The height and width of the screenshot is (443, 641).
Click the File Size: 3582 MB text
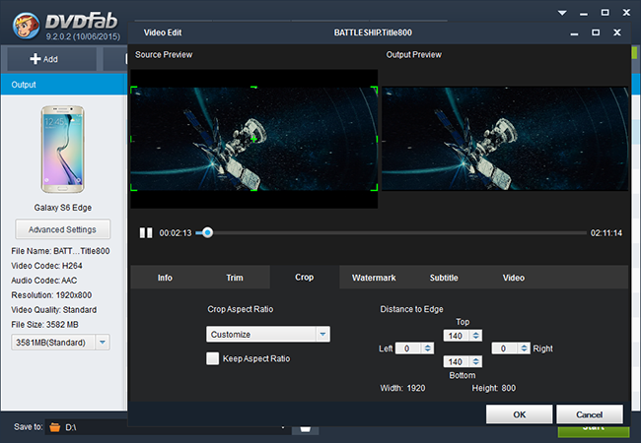tap(45, 325)
